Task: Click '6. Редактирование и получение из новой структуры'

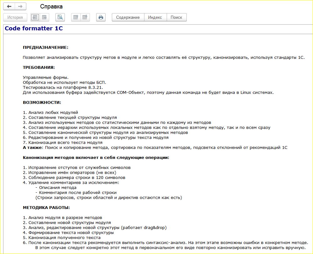Action: click(x=96, y=138)
